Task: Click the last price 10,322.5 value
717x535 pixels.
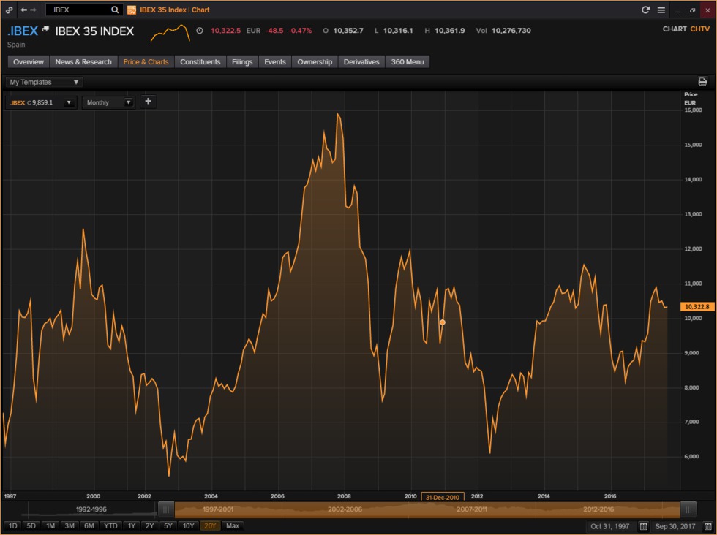Action: click(225, 31)
